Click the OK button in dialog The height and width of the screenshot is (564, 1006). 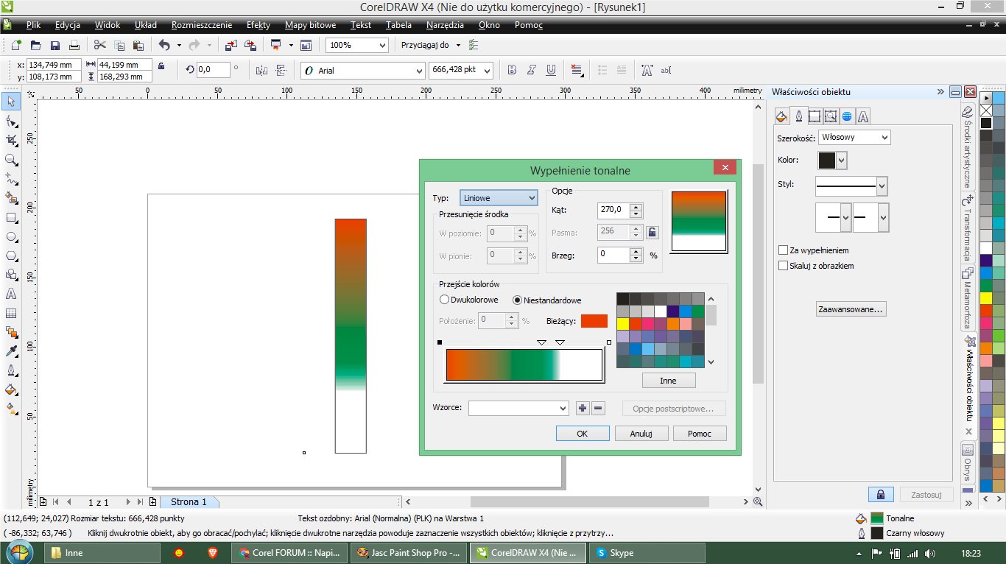pyautogui.click(x=582, y=434)
